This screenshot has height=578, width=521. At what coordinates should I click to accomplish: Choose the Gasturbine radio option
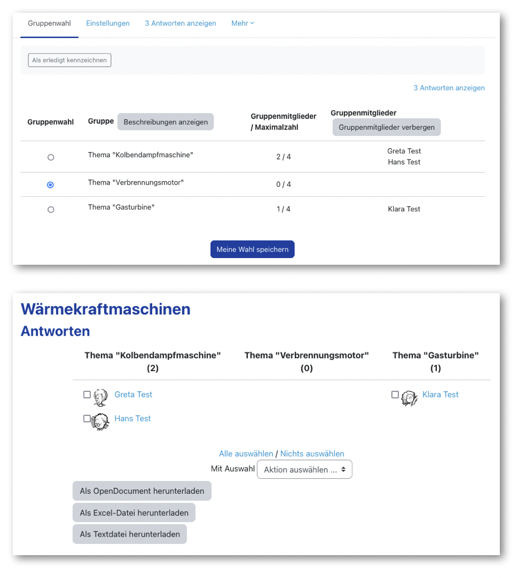pos(51,210)
